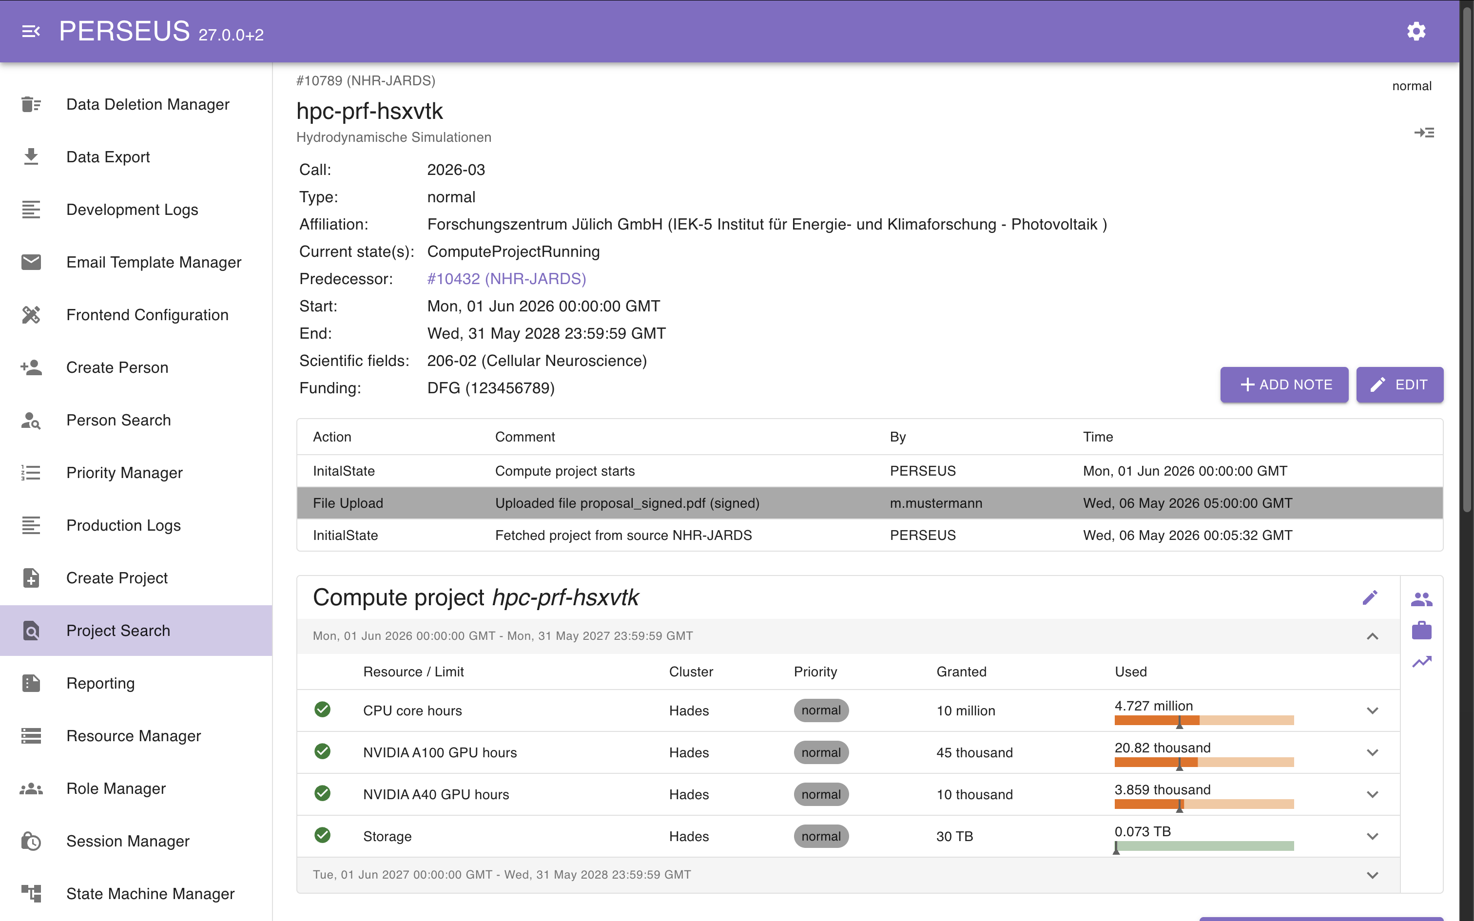Viewport: 1474px width, 921px height.
Task: Click the Email Template Manager envelope icon
Action: tap(31, 262)
